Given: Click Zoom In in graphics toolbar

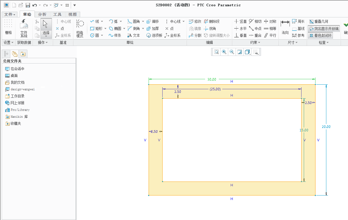Looking at the screenshot, I should coord(224,52).
